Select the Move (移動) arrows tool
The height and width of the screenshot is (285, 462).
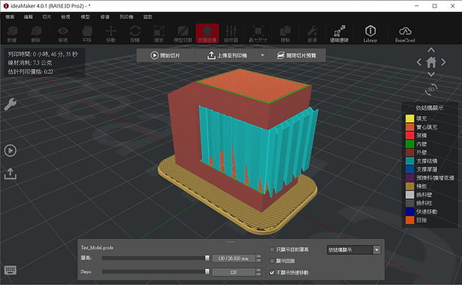click(111, 34)
